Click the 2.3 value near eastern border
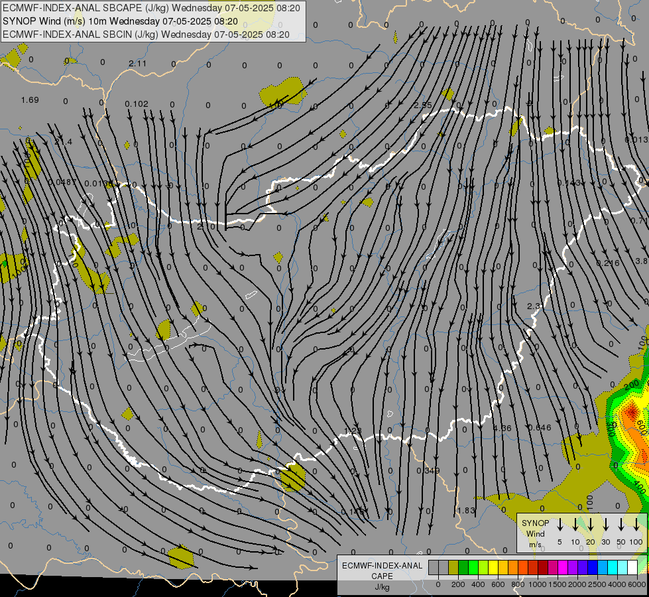The image size is (649, 597). click(534, 306)
